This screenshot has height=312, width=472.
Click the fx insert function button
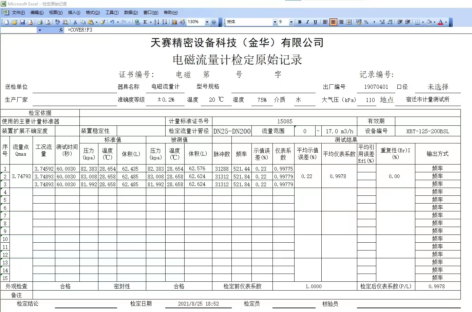click(61, 30)
